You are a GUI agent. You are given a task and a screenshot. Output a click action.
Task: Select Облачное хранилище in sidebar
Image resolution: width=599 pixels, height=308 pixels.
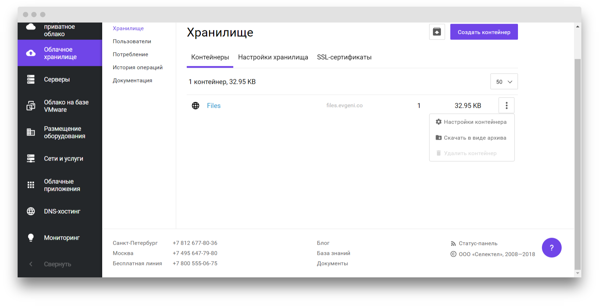point(60,53)
